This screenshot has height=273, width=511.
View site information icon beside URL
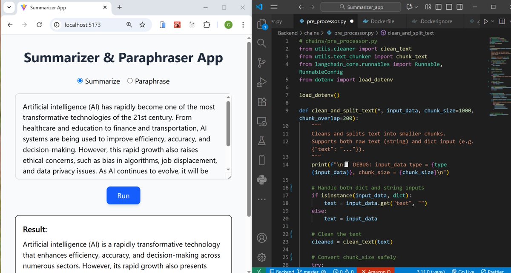(57, 25)
